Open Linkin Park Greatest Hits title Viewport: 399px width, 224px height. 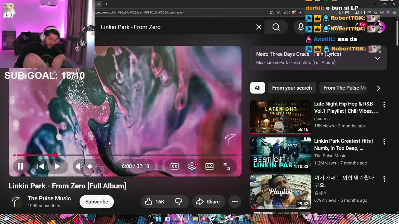tap(344, 145)
